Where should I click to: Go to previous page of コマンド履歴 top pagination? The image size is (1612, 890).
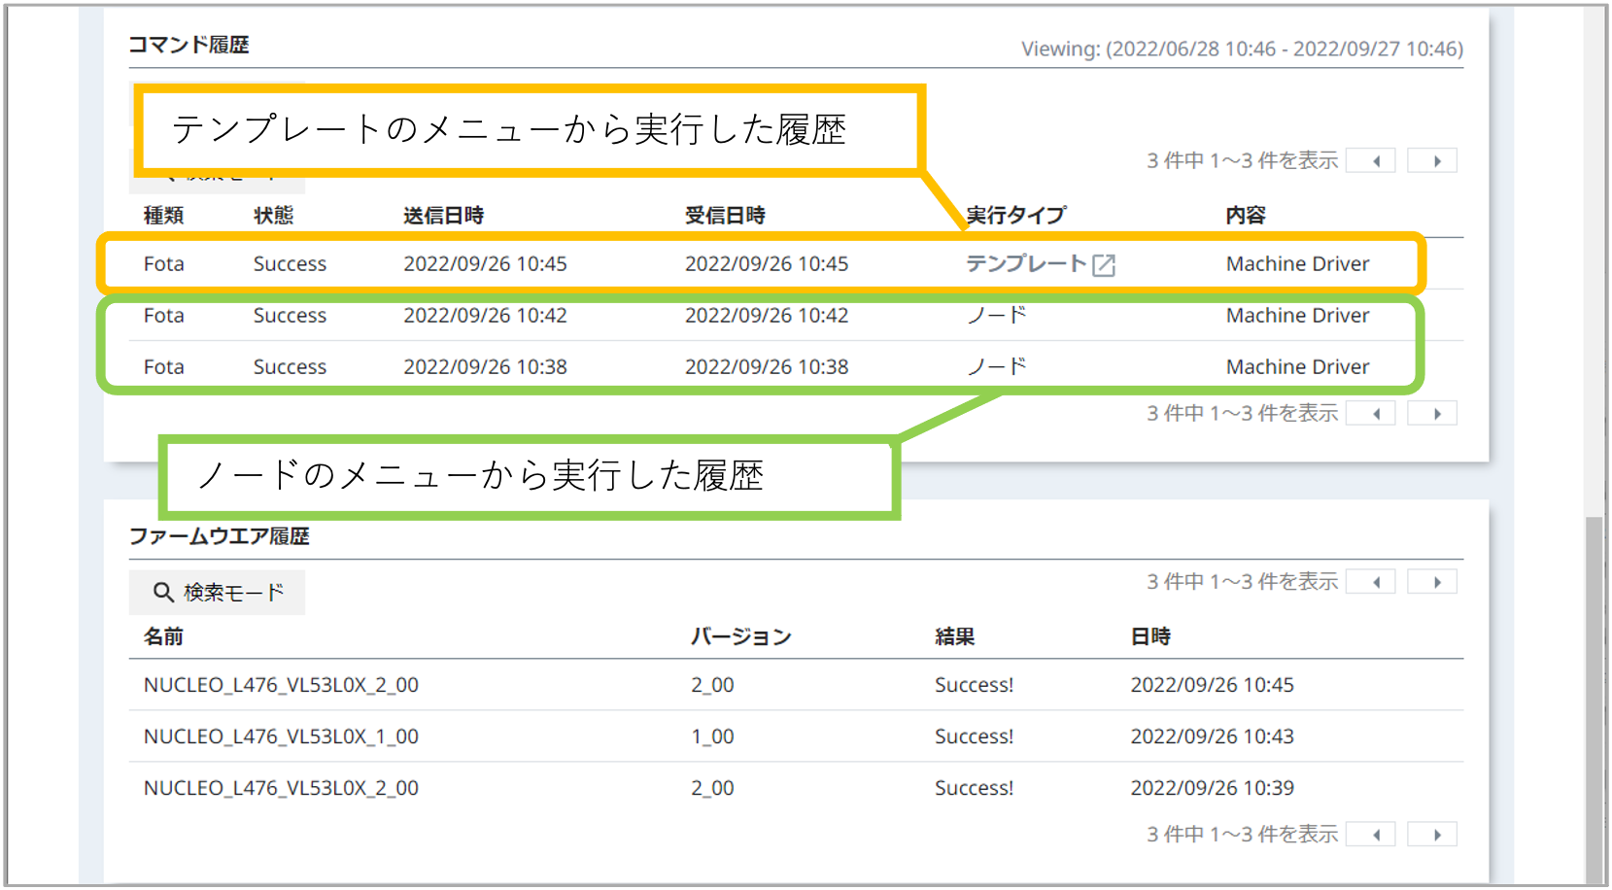click(x=1370, y=159)
